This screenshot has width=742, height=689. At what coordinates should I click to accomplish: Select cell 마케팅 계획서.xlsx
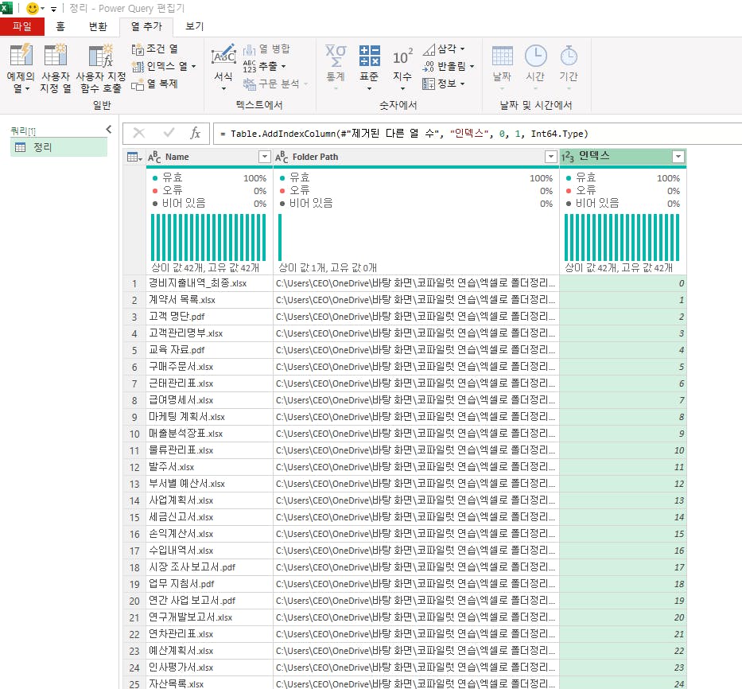(209, 417)
